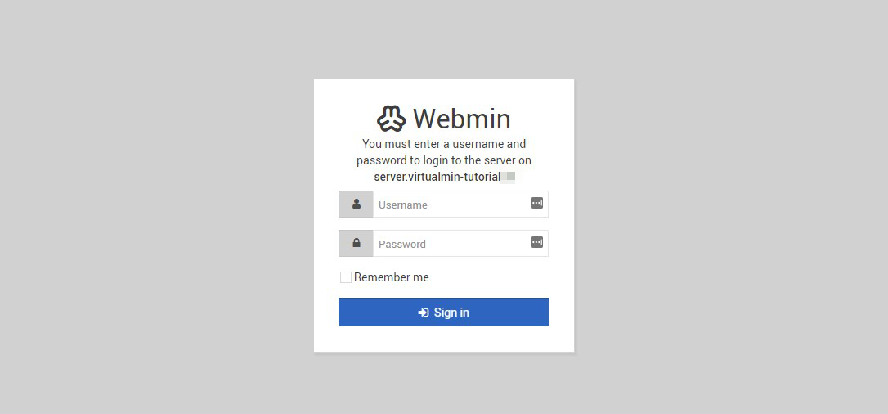Open the autofill icon in Password field
Screen dimensions: 888x414
coord(537,242)
